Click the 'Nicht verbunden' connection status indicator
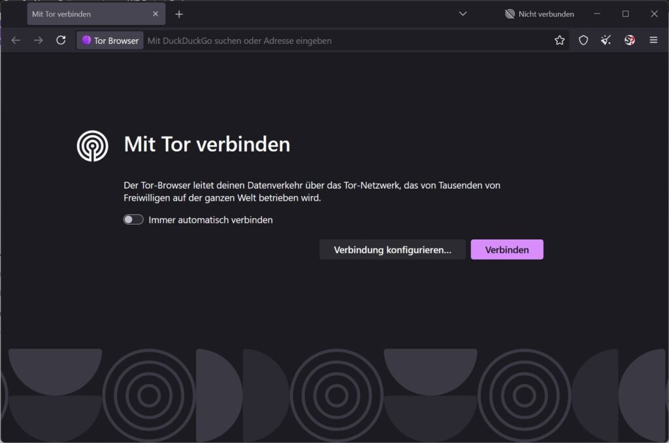Viewport: 669px width, 443px height. click(x=539, y=14)
